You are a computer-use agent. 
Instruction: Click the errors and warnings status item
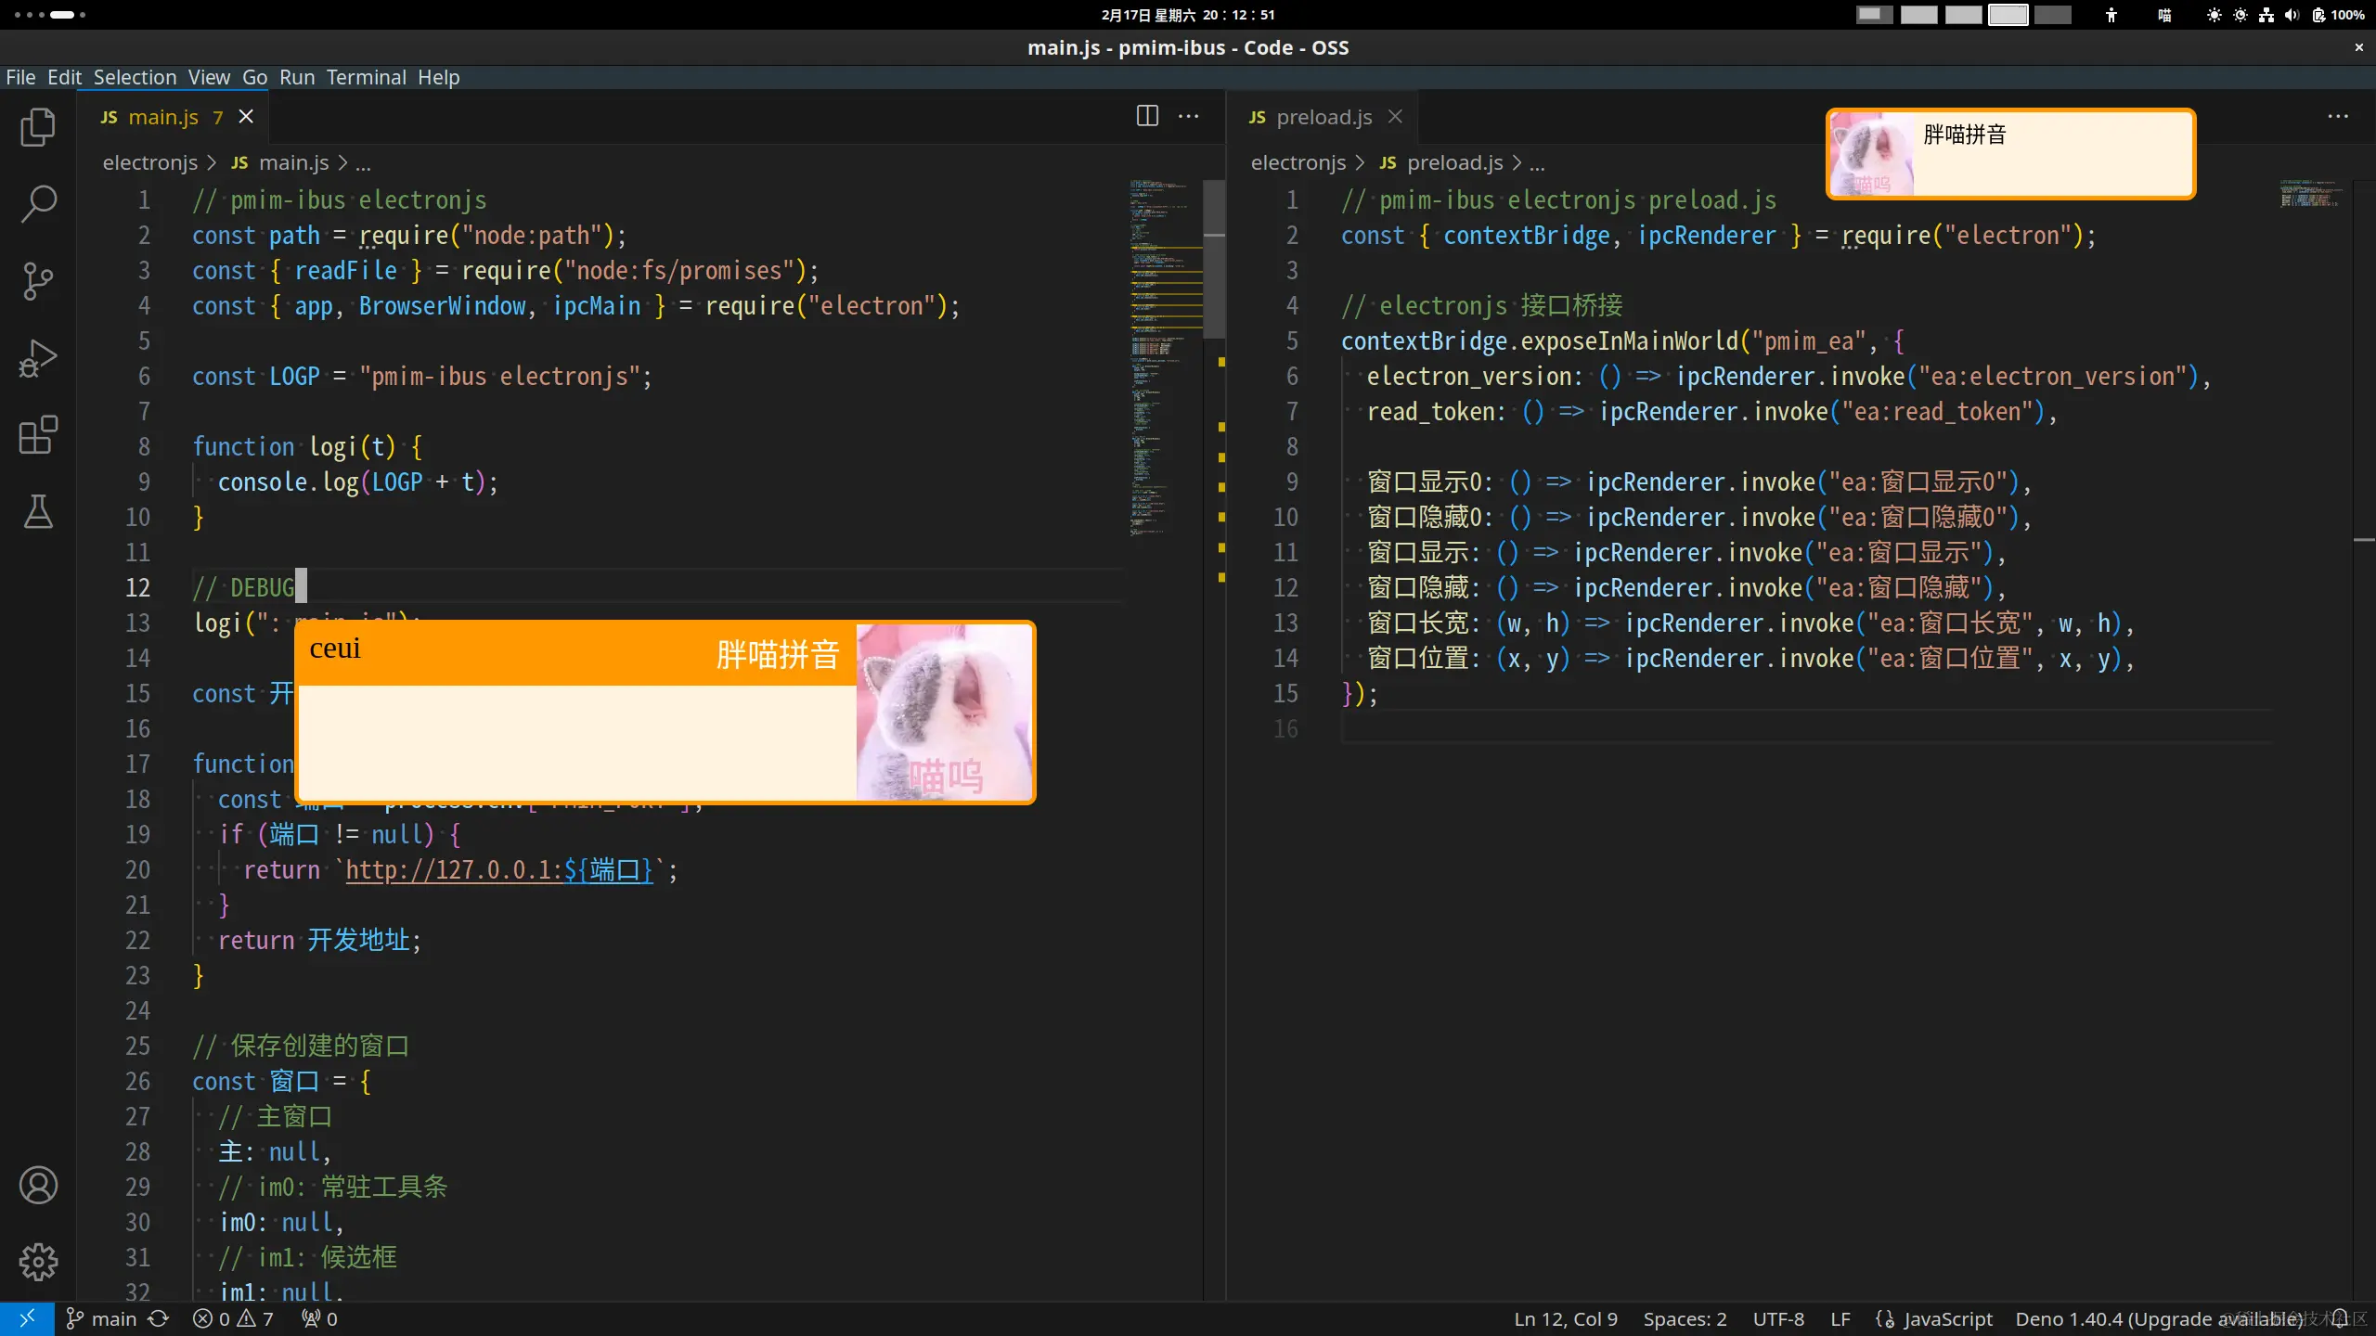(x=233, y=1318)
